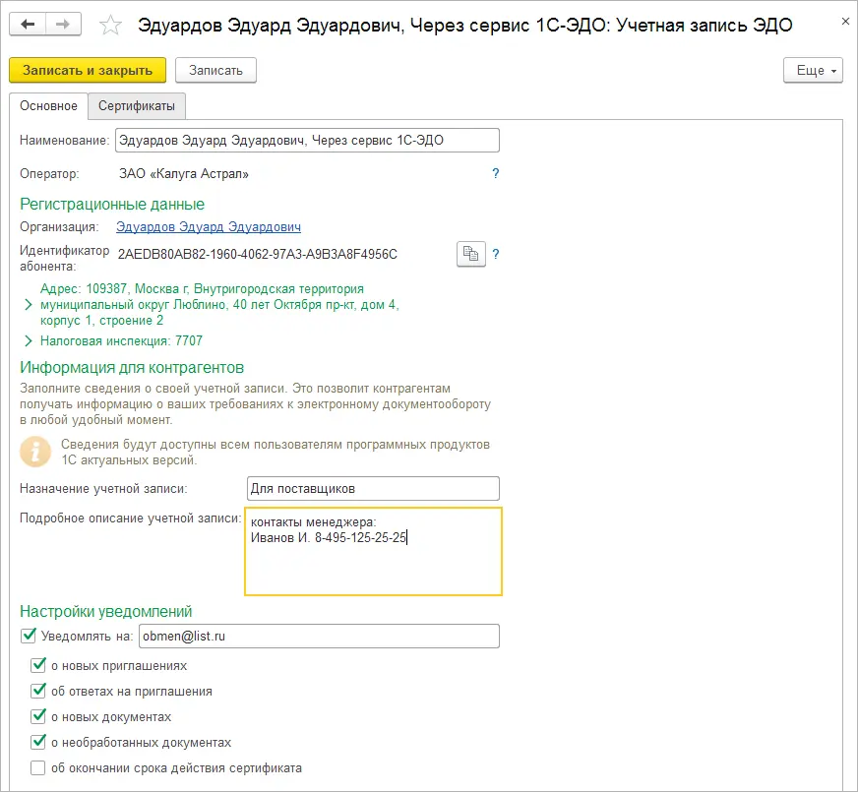Click the Подробное описание учетной записи text area

click(x=373, y=551)
